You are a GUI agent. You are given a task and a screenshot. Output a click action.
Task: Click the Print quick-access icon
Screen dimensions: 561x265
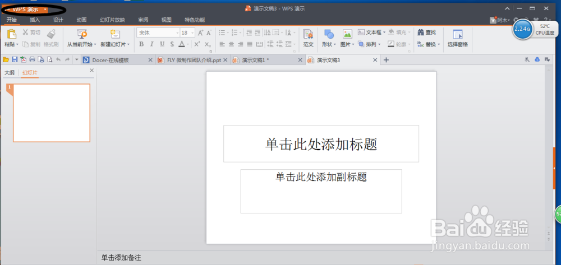(x=32, y=59)
